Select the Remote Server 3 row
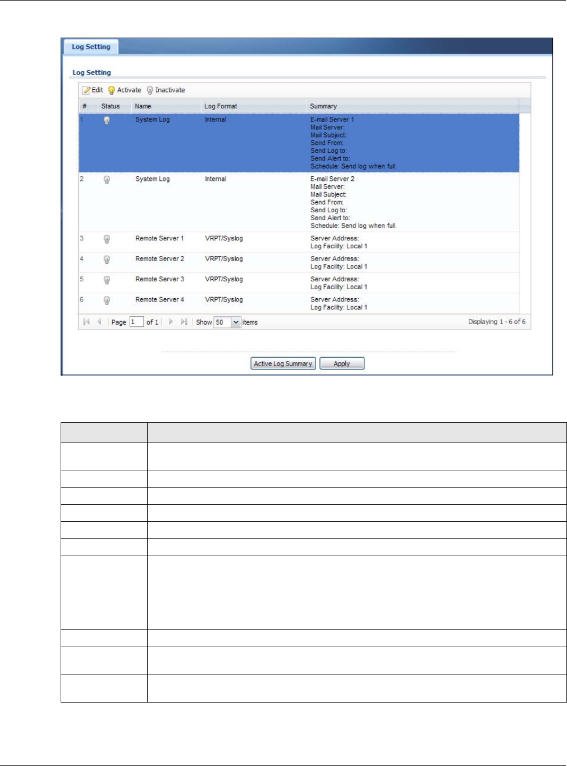Viewport: 567px width, 766px height. point(299,283)
